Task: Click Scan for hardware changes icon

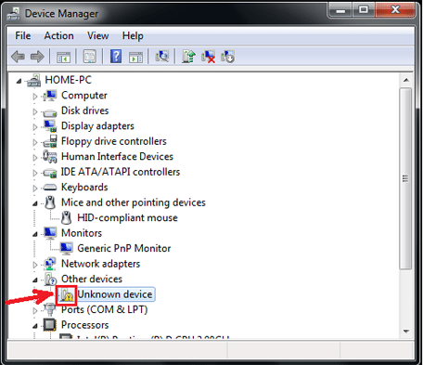Action: pos(162,57)
